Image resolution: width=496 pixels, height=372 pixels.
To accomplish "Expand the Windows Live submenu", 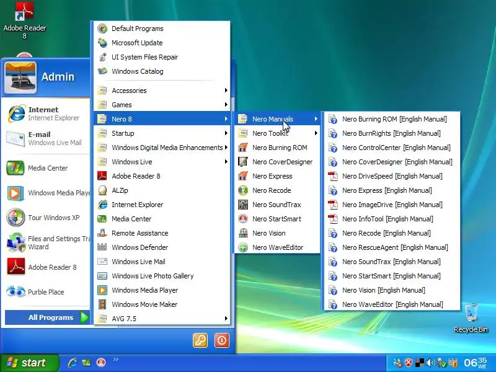I will point(162,162).
